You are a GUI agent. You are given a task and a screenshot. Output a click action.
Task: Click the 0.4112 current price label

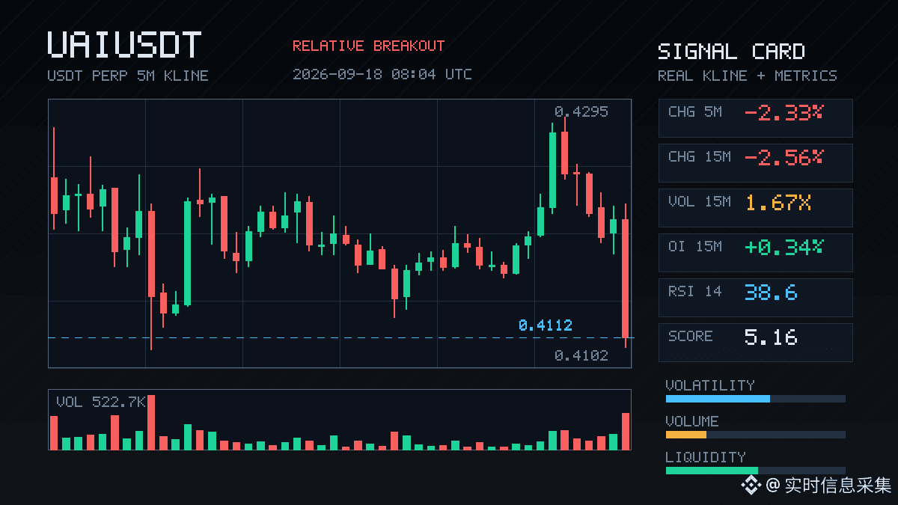pos(546,325)
